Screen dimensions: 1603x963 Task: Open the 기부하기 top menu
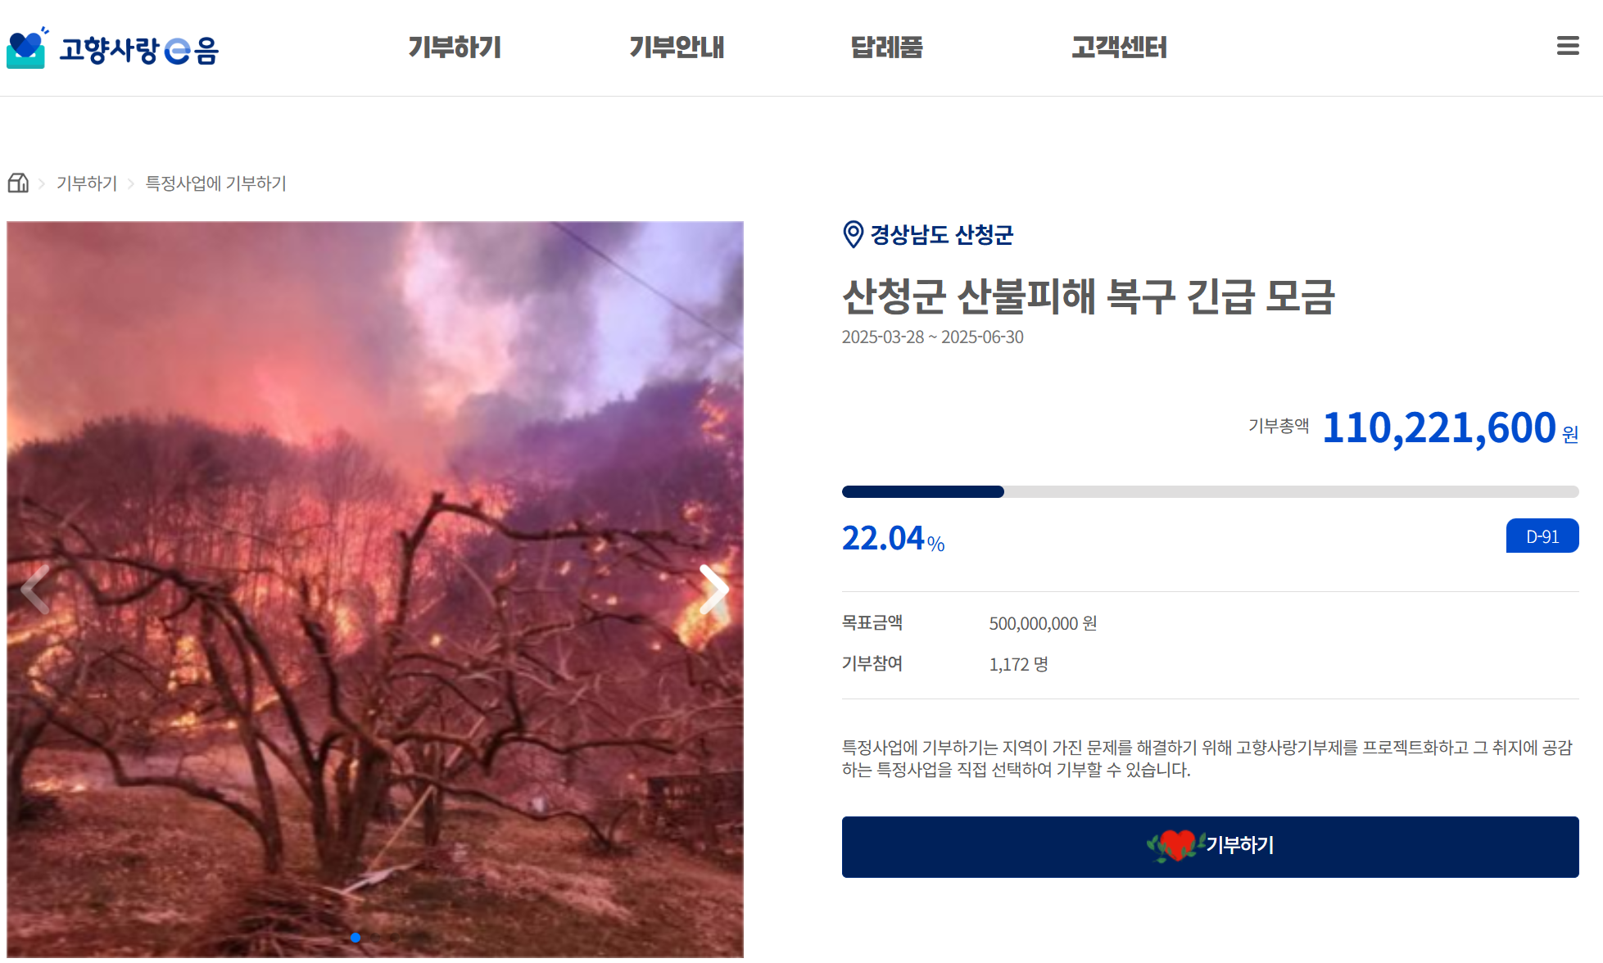(x=455, y=47)
